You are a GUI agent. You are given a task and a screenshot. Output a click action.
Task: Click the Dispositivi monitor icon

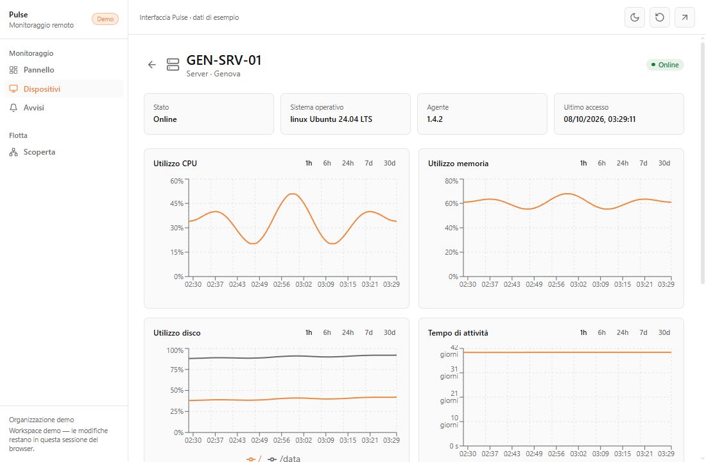pyautogui.click(x=13, y=89)
